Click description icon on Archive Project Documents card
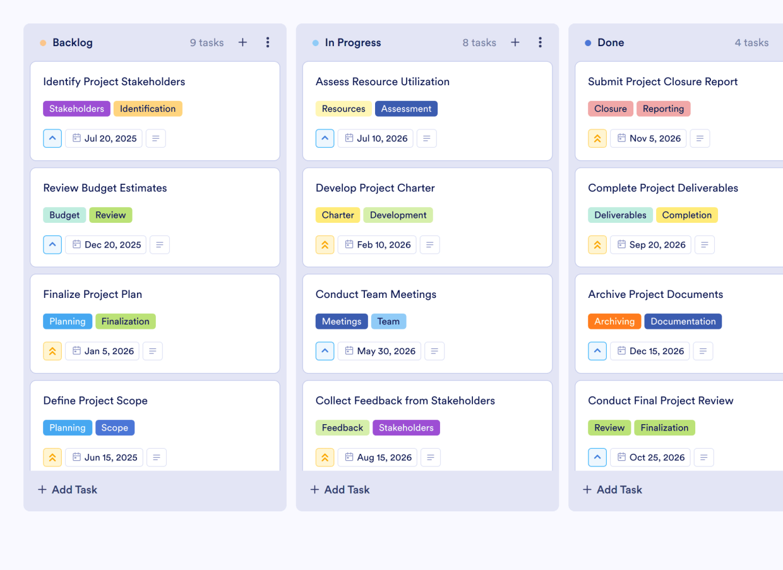Viewport: 783px width, 570px height. click(x=703, y=351)
